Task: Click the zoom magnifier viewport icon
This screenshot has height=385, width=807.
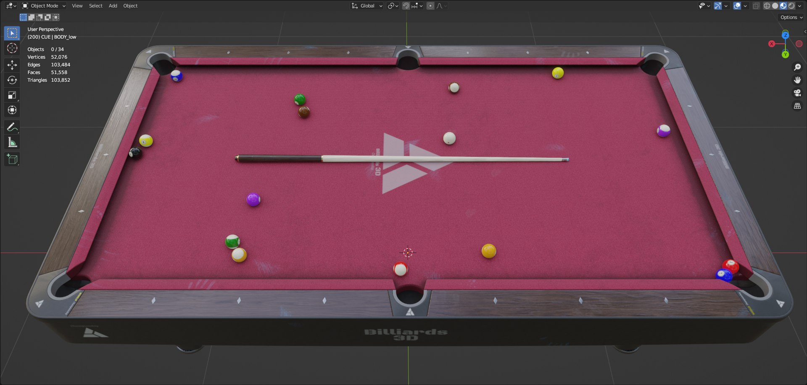Action: [797, 67]
